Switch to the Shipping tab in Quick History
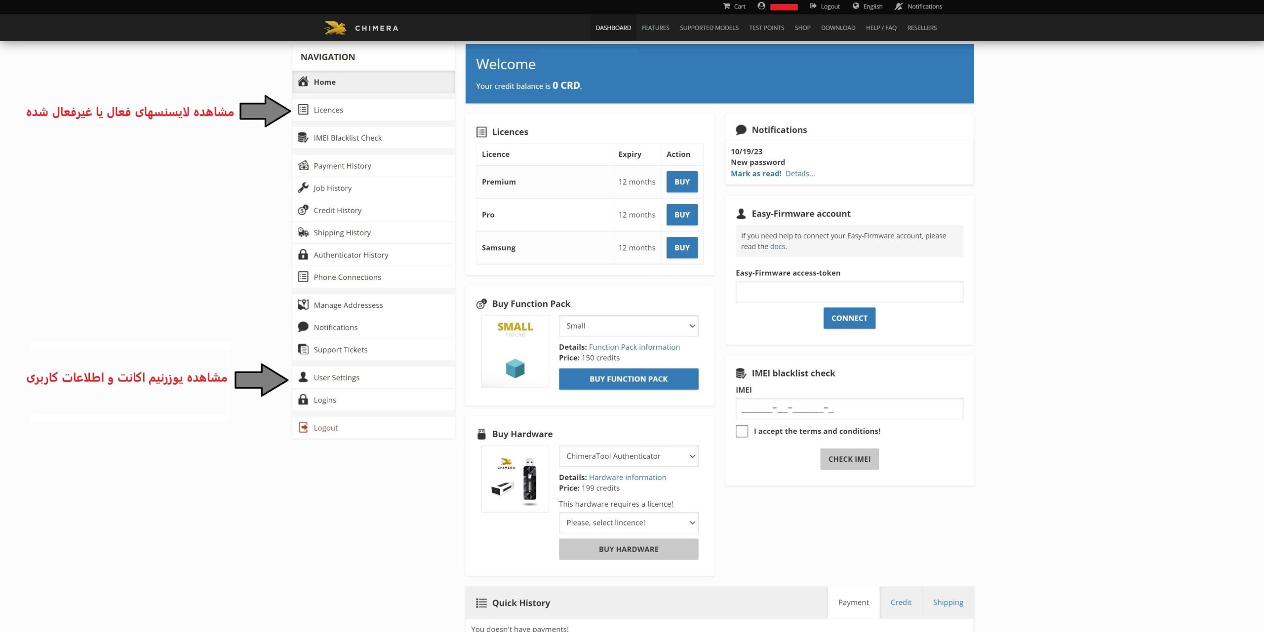Screen dimensions: 1264x632 click(948, 602)
